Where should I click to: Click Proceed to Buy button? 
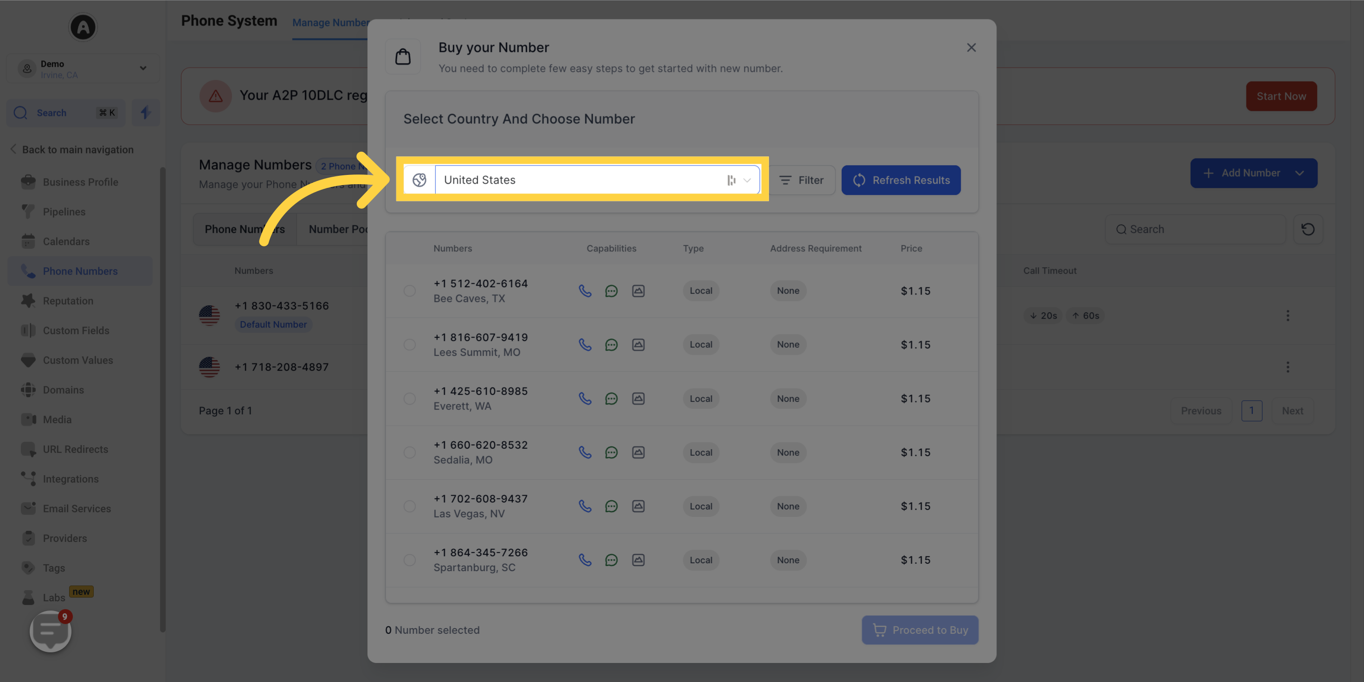(x=919, y=630)
